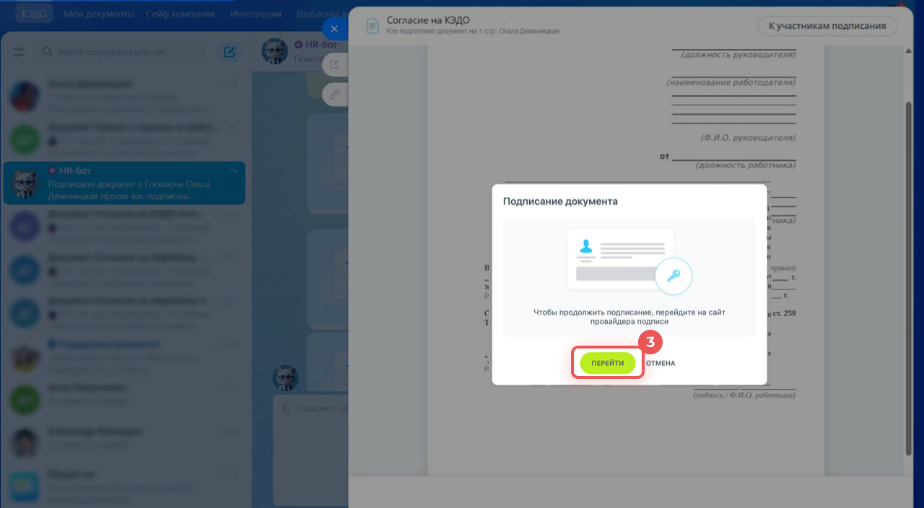Open document in new window icon
Screen dimensions: 924x508
pos(334,64)
